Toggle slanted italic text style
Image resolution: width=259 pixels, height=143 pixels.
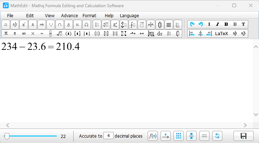(x=218, y=24)
